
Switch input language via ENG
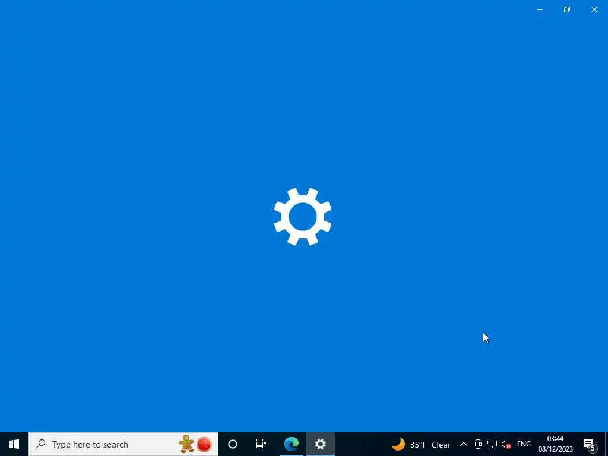[x=524, y=444]
